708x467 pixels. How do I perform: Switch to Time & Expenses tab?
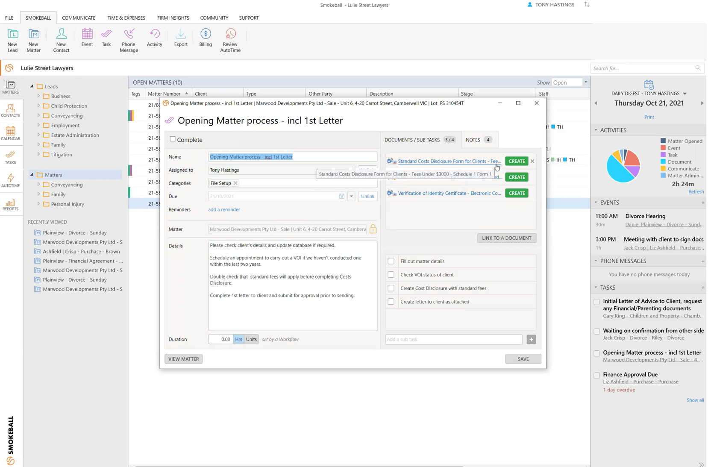coord(126,18)
